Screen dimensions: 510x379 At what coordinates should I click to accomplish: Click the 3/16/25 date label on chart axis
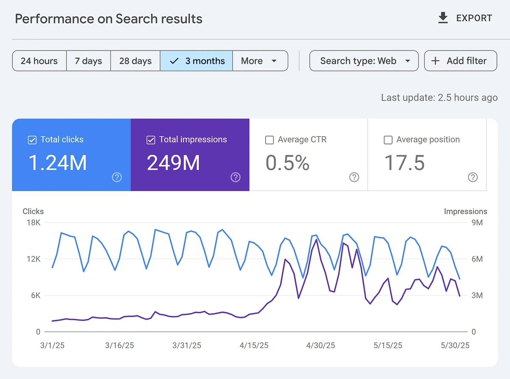(119, 345)
